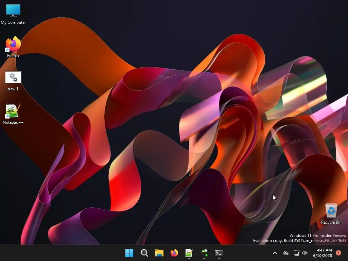Screen dimensions: 348x261
Task: Switch to Notepad++ notepad icon in taskbar
Action: click(x=189, y=253)
